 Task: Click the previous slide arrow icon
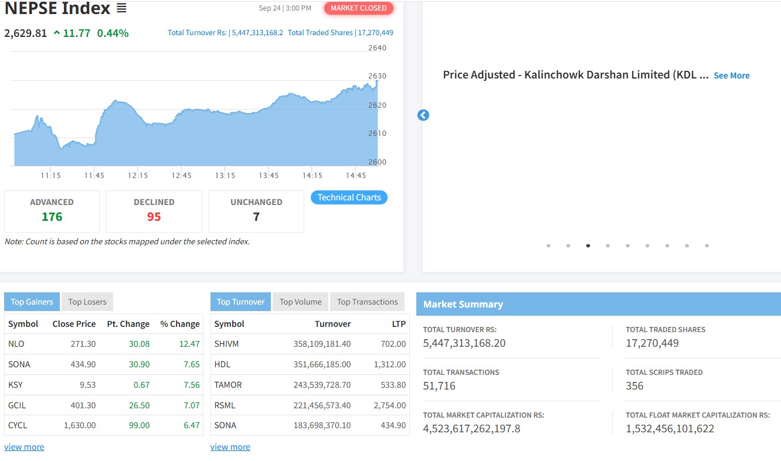pos(423,115)
